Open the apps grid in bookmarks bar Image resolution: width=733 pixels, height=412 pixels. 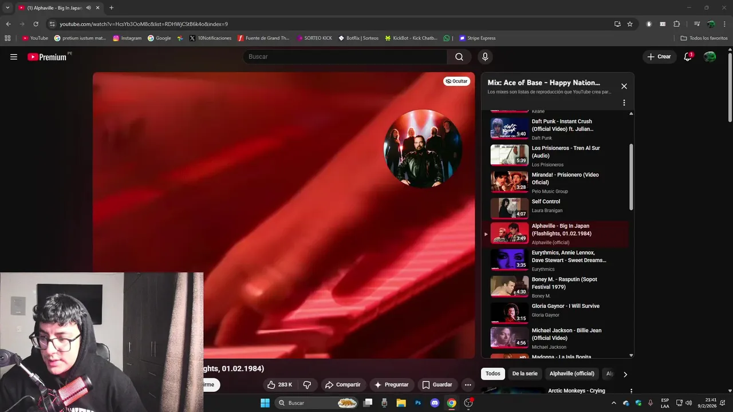coord(7,38)
